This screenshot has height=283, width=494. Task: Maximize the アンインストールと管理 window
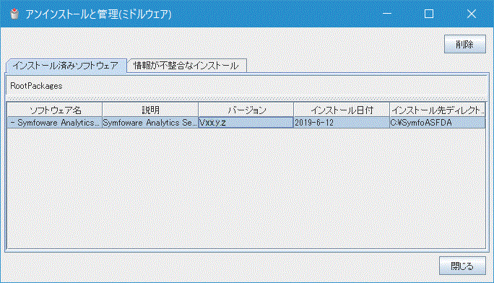429,14
